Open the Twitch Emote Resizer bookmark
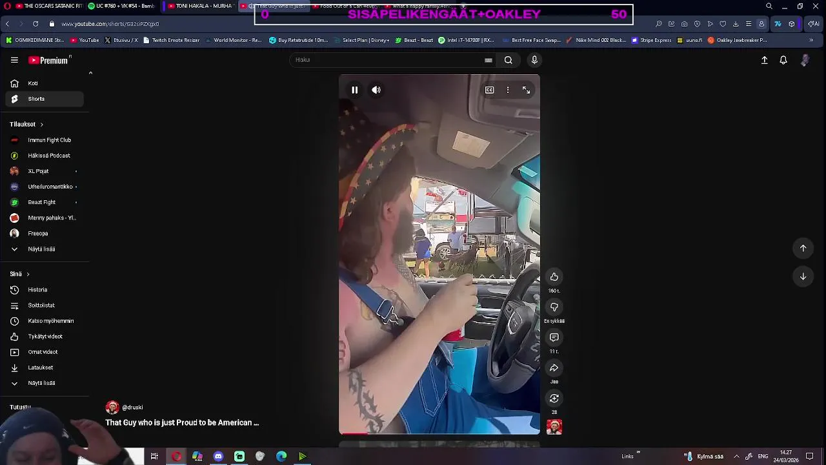This screenshot has width=826, height=465. click(172, 40)
